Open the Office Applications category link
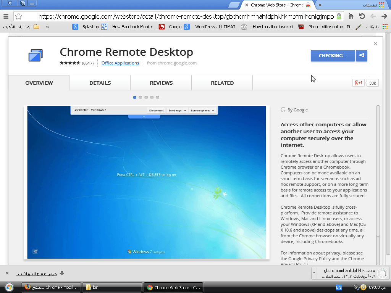This screenshot has width=391, height=293. [120, 63]
